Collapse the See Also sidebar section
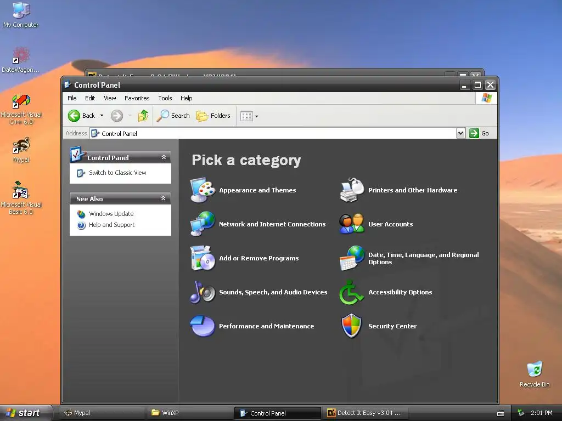 164,198
